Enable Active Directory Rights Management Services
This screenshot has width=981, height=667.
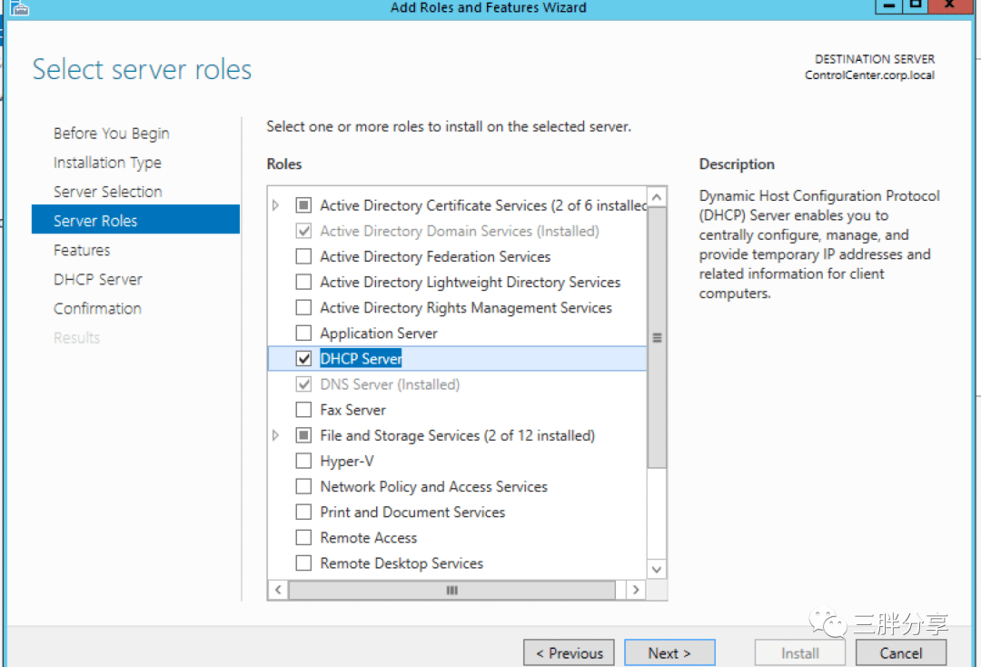point(304,307)
